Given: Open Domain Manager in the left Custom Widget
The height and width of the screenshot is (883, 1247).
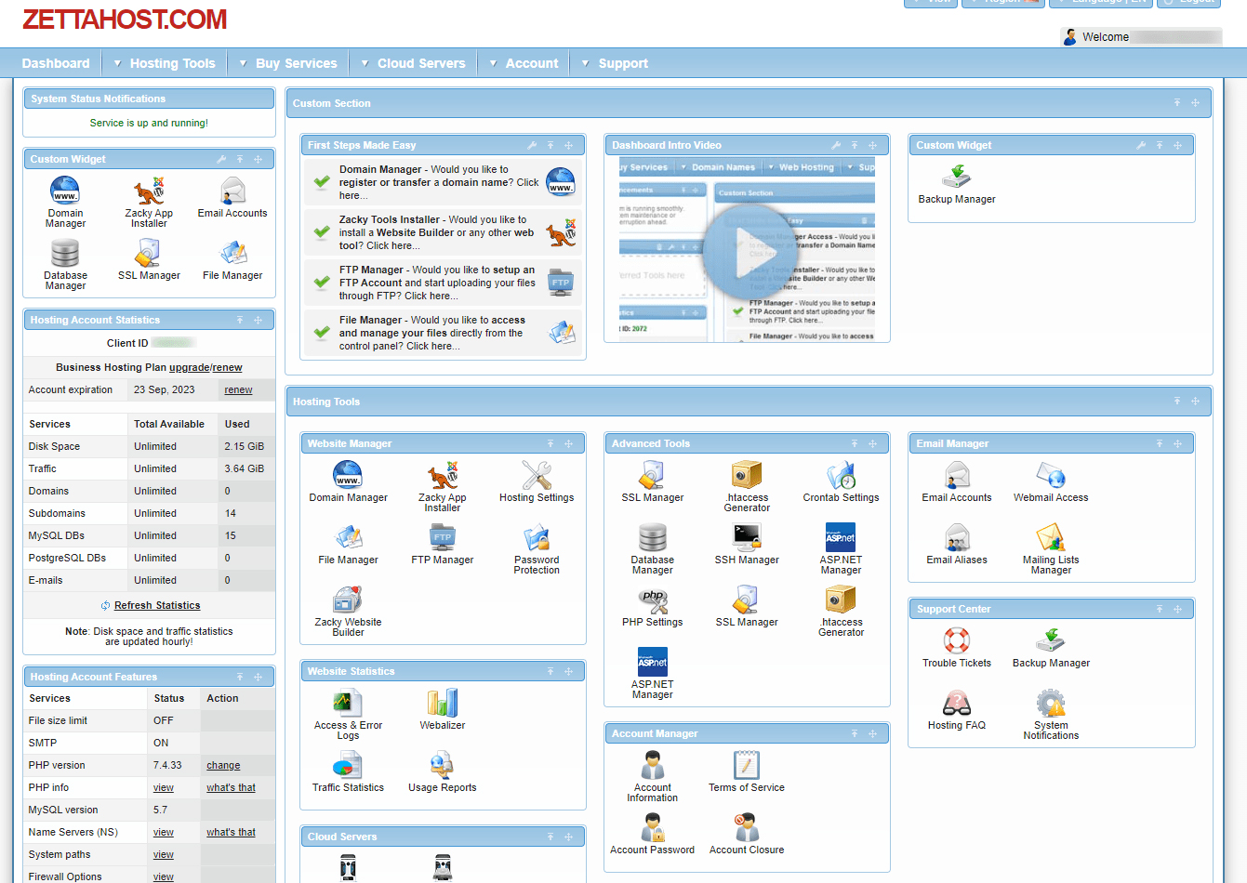Looking at the screenshot, I should [x=65, y=203].
